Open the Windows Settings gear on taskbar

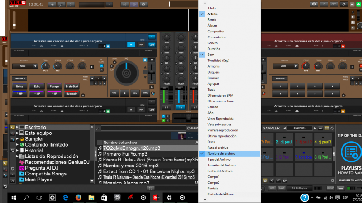tap(169, 198)
